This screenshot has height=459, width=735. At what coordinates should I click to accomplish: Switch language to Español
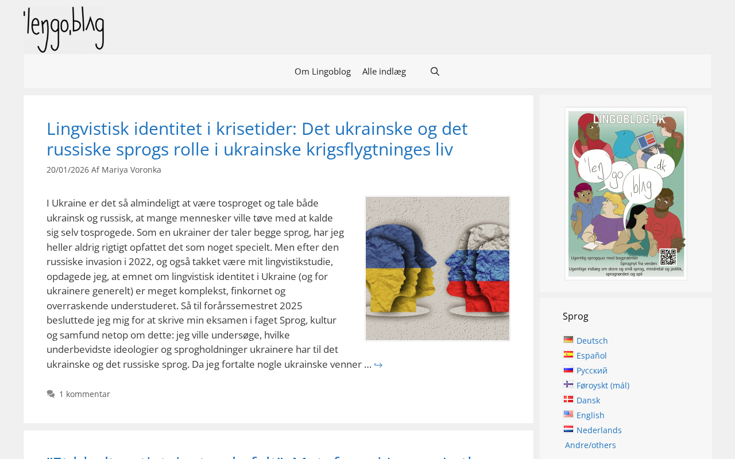point(591,356)
